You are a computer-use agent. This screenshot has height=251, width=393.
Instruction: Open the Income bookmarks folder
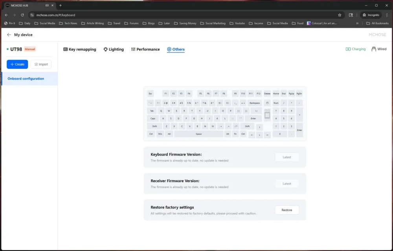coord(256,23)
